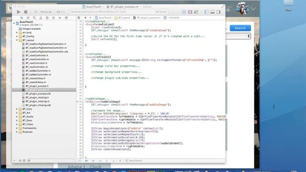Viewport: 306px width, 172px height.
Task: Expand the BT_Core folder
Action: (17, 109)
